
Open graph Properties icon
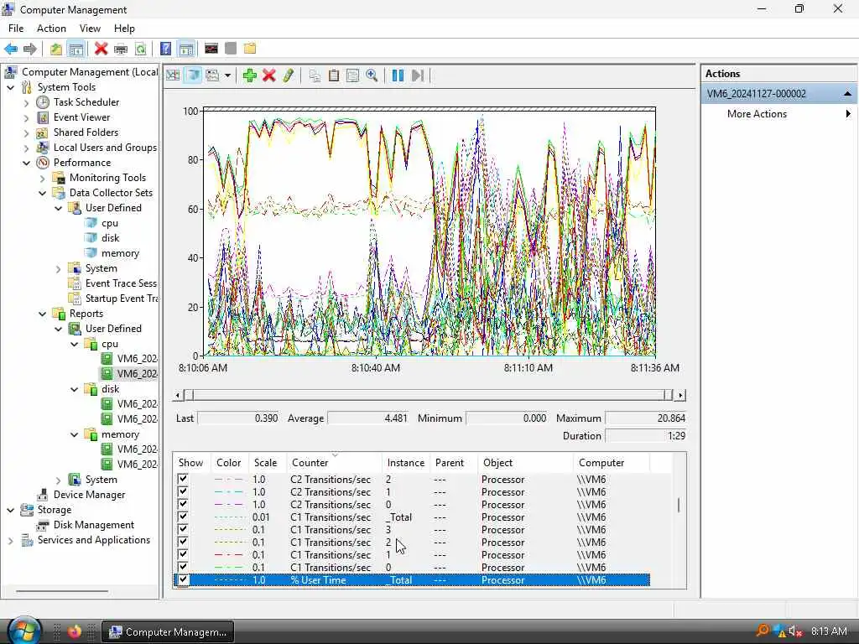353,75
